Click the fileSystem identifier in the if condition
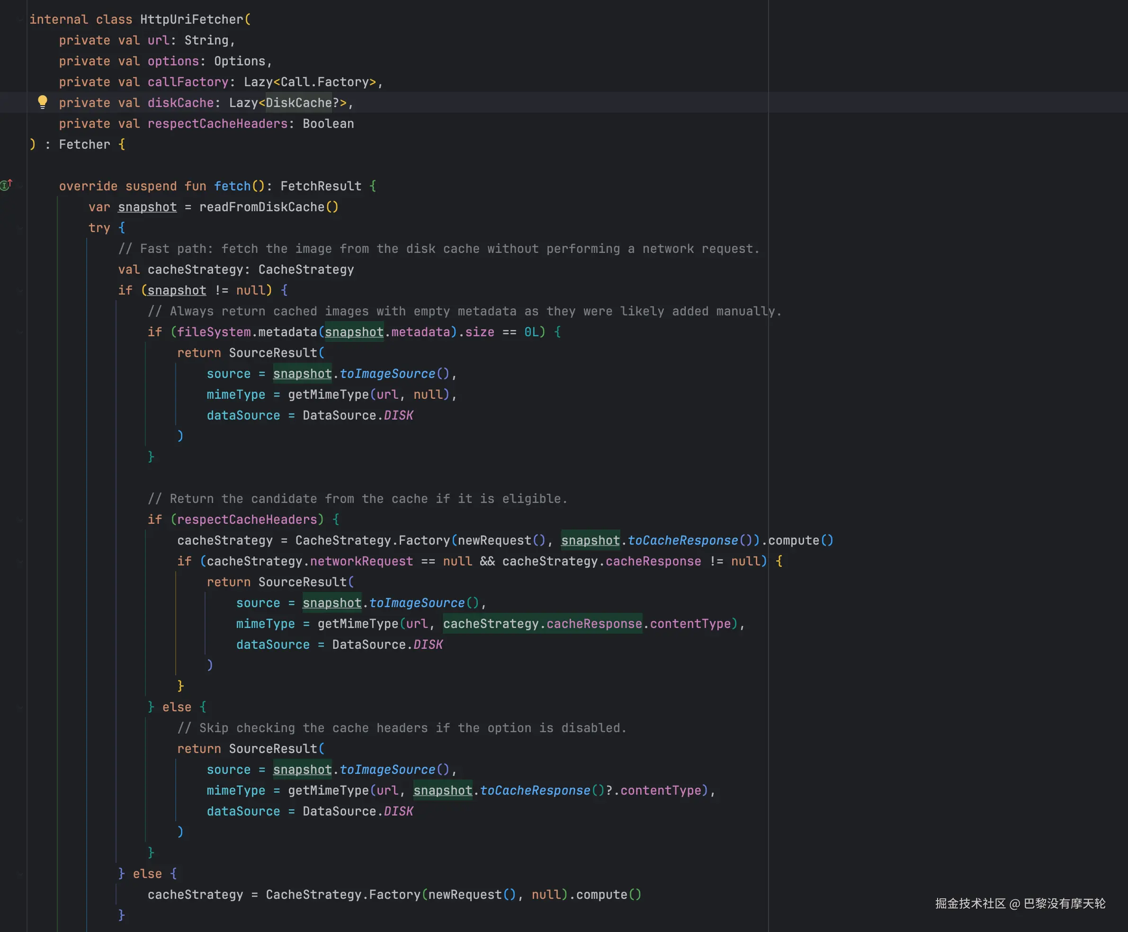This screenshot has height=932, width=1128. point(214,332)
